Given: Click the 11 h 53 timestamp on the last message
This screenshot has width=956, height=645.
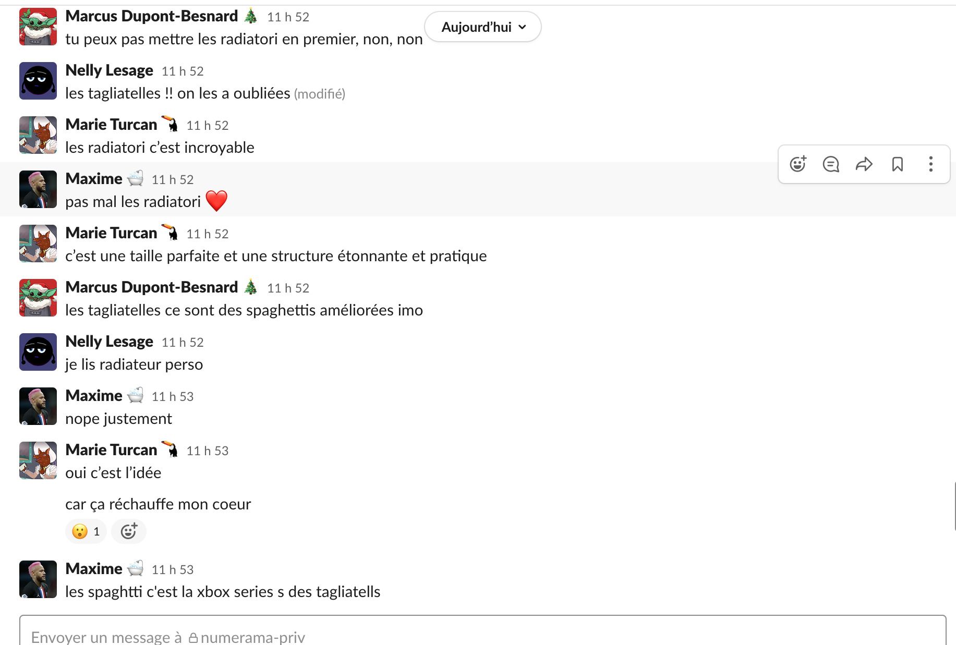Looking at the screenshot, I should click(173, 569).
